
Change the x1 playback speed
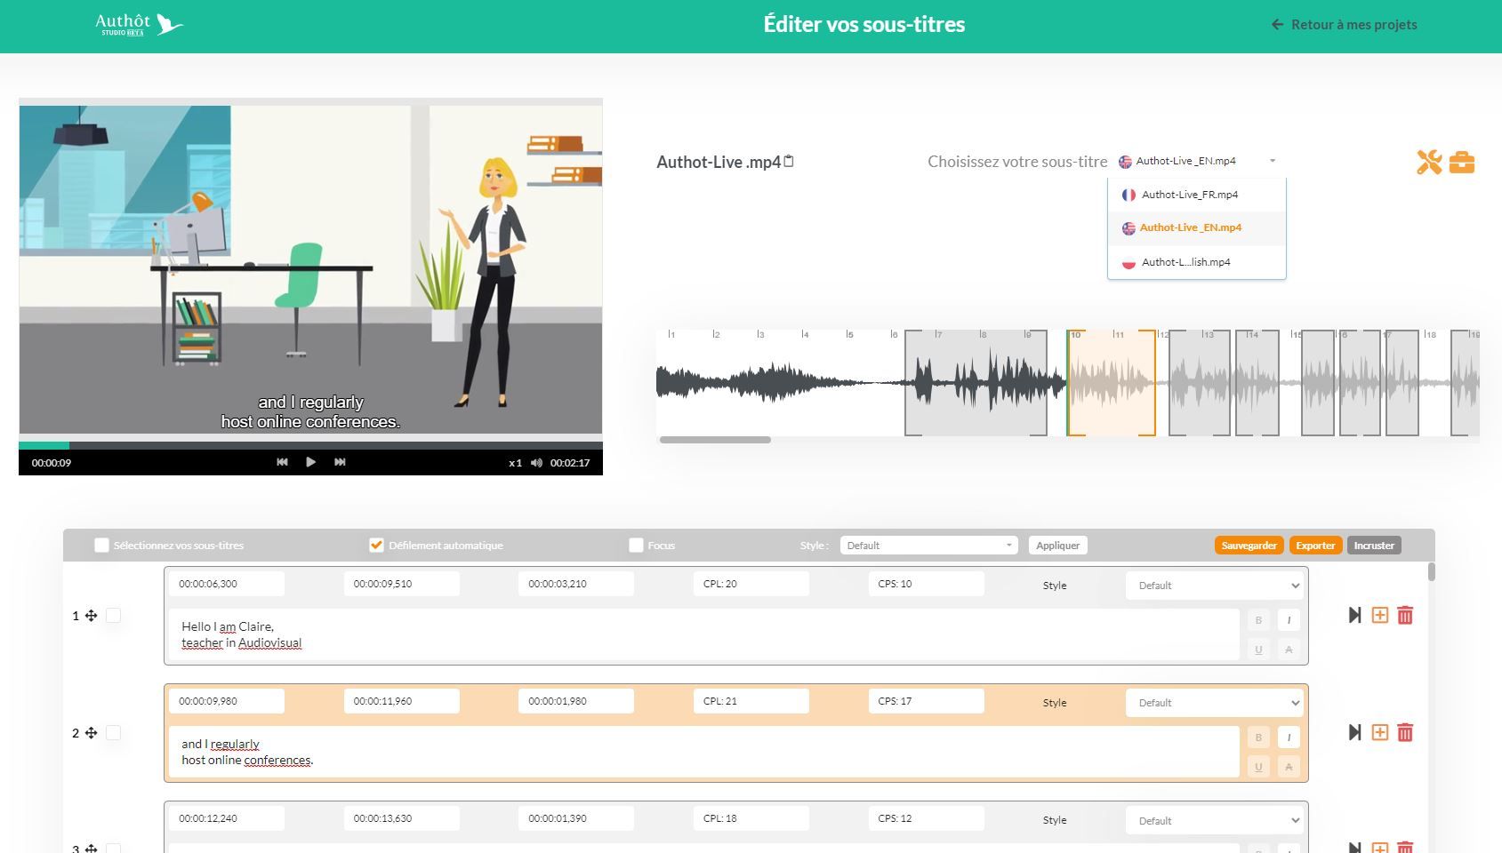click(515, 463)
